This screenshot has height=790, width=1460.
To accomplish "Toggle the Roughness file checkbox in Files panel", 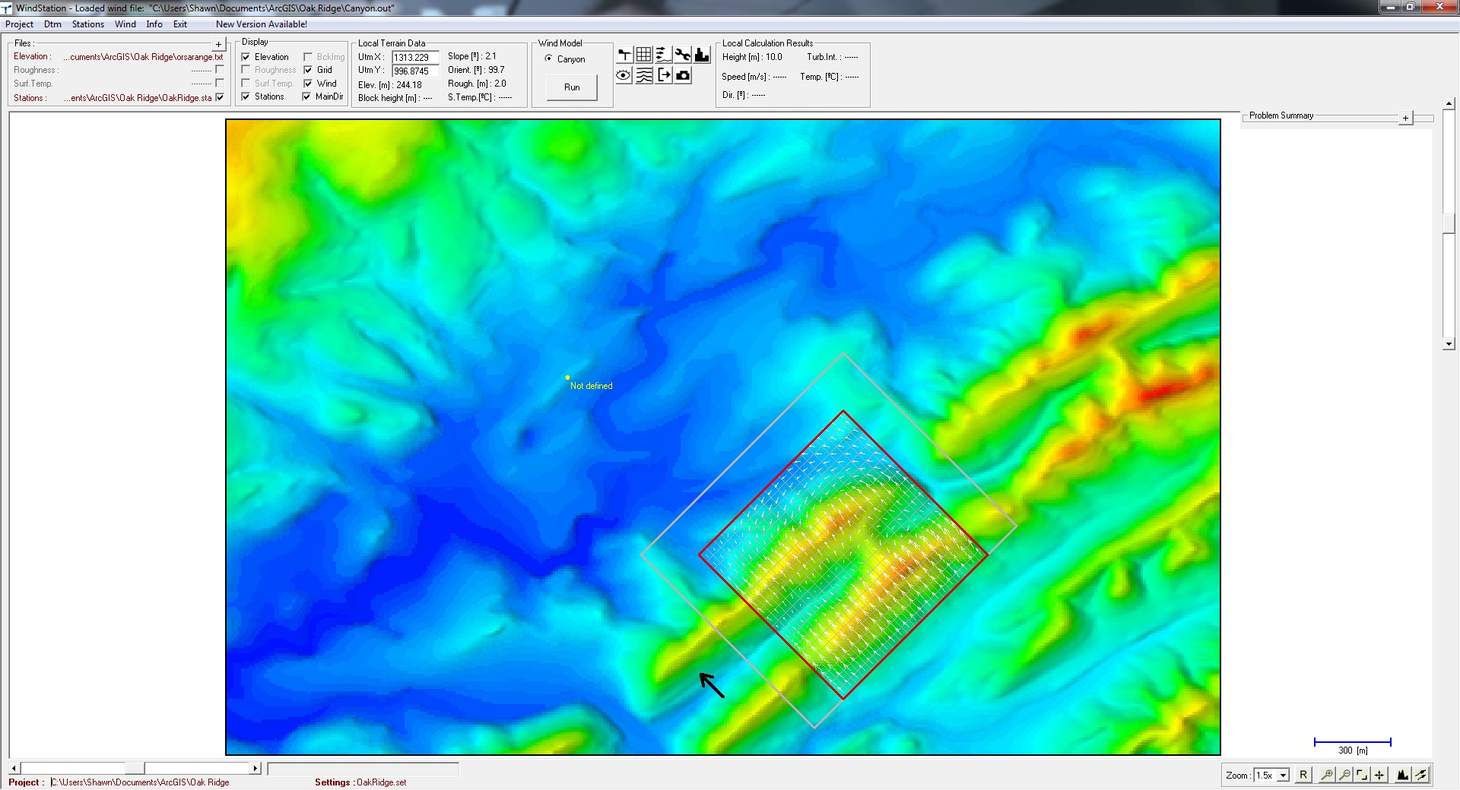I will tap(220, 70).
